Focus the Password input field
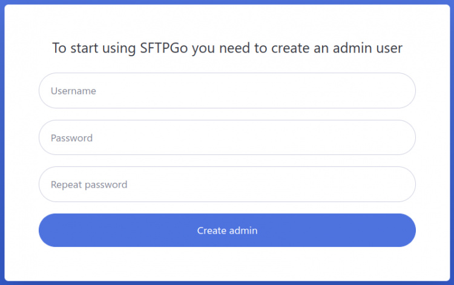This screenshot has height=285, width=454. tap(227, 137)
